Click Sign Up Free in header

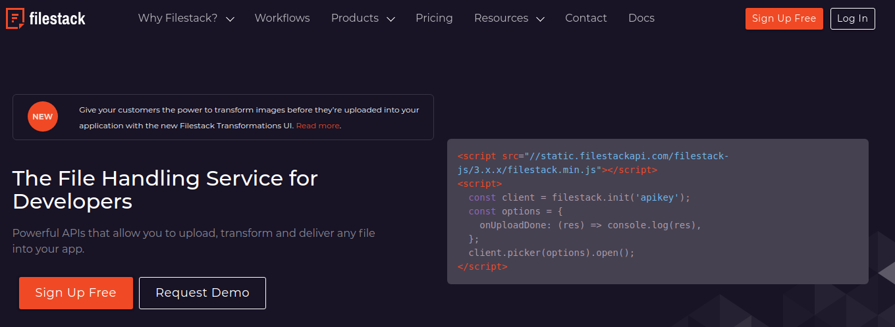[x=784, y=18]
